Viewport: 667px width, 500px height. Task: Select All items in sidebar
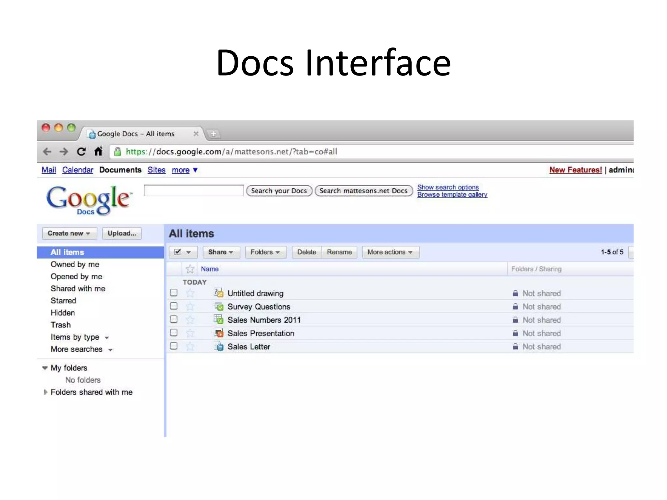point(100,252)
